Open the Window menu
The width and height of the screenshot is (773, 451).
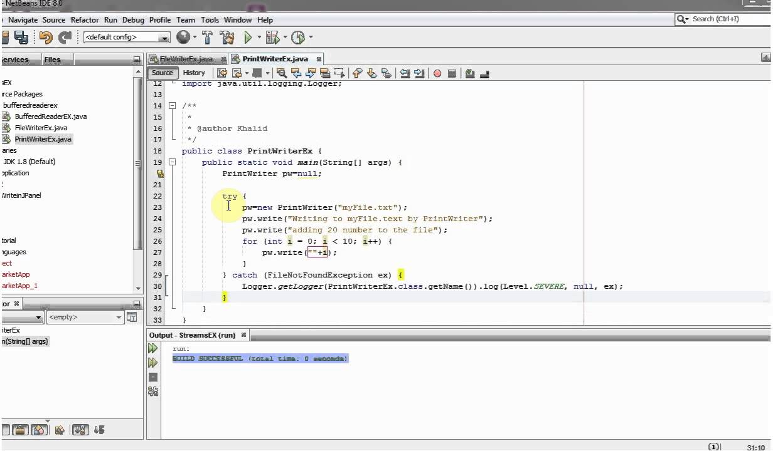click(x=238, y=20)
